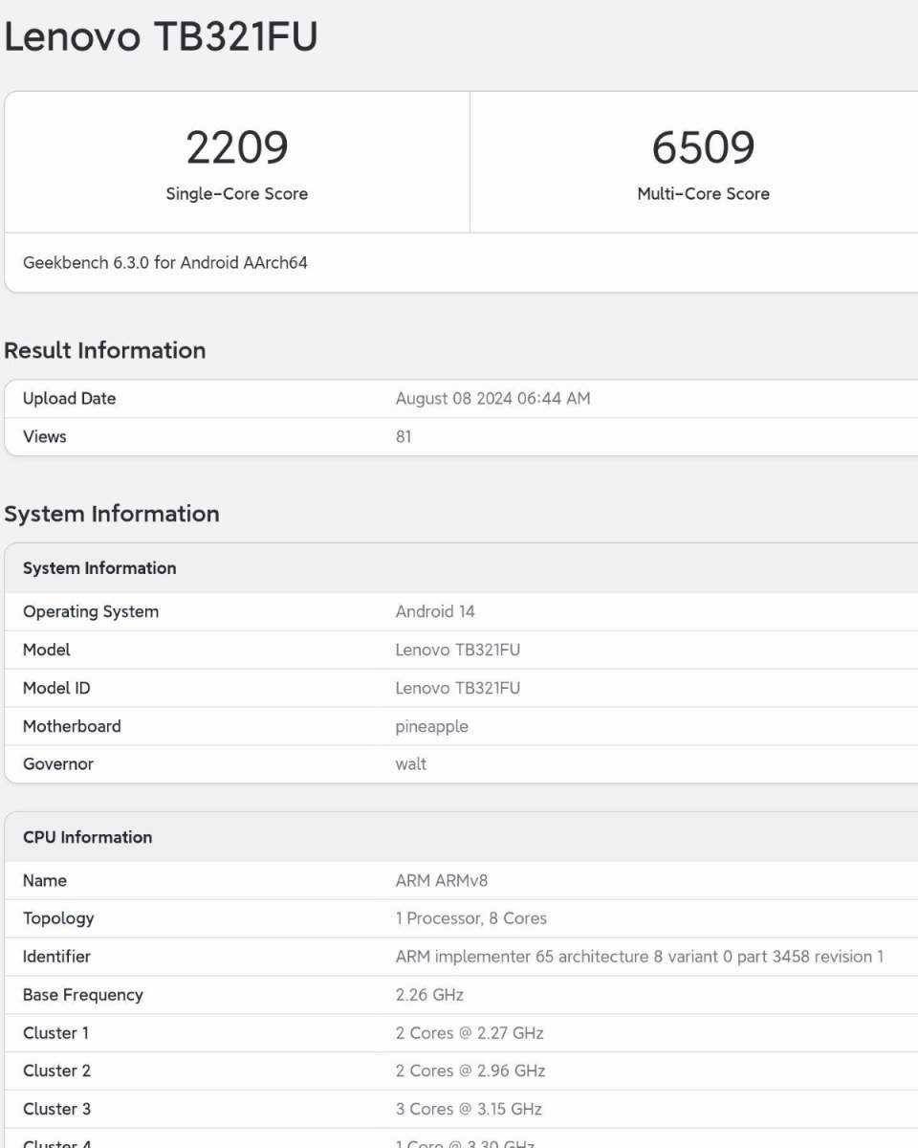Image resolution: width=918 pixels, height=1148 pixels.
Task: Select the 2209 single-core score value
Action: 237,147
